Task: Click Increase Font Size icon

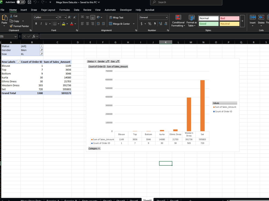Action: pyautogui.click(x=69, y=17)
